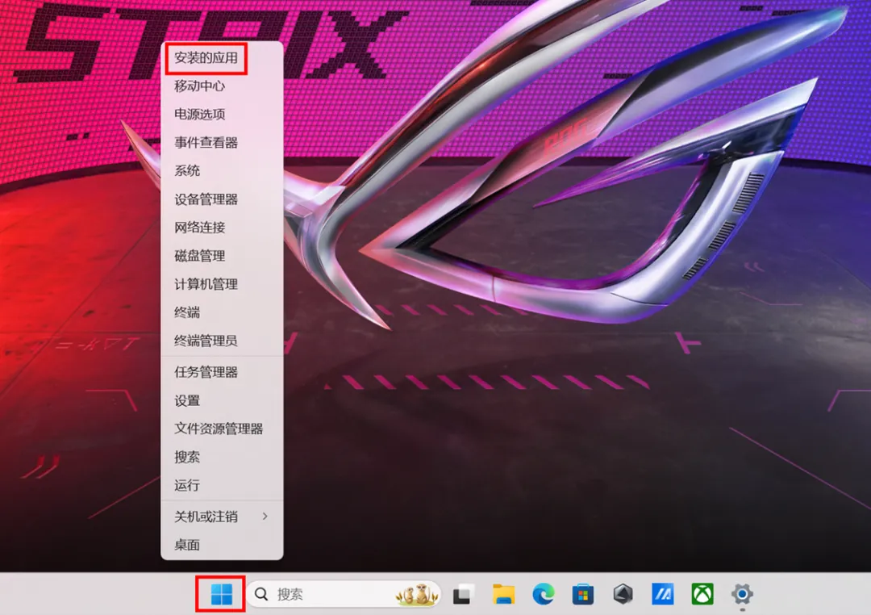The image size is (871, 615).
Task: Select 系统 menu item
Action: [222, 171]
